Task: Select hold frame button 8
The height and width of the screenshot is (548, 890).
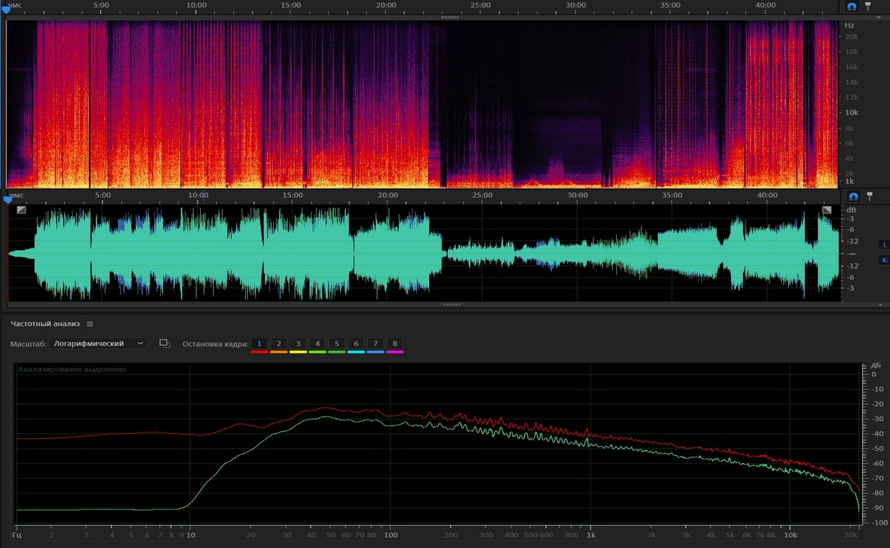Action: coord(394,344)
